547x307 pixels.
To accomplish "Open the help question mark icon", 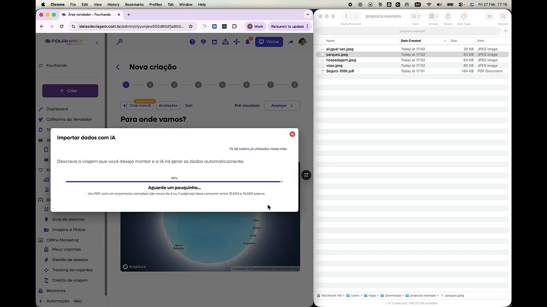I will (x=192, y=42).
